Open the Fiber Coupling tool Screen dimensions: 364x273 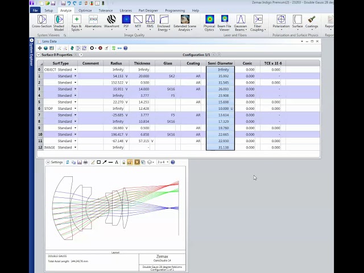tap(258, 23)
